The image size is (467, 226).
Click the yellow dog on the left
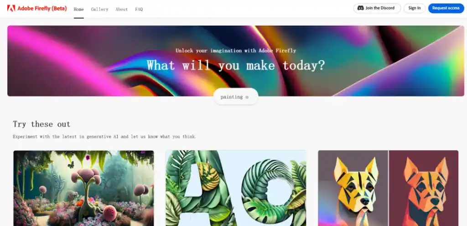(x=356, y=190)
